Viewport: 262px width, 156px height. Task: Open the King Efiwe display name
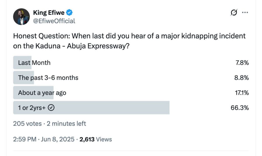tap(49, 13)
